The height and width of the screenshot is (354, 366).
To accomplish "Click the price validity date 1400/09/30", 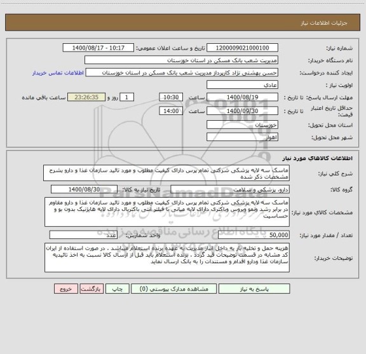I will [x=242, y=111].
